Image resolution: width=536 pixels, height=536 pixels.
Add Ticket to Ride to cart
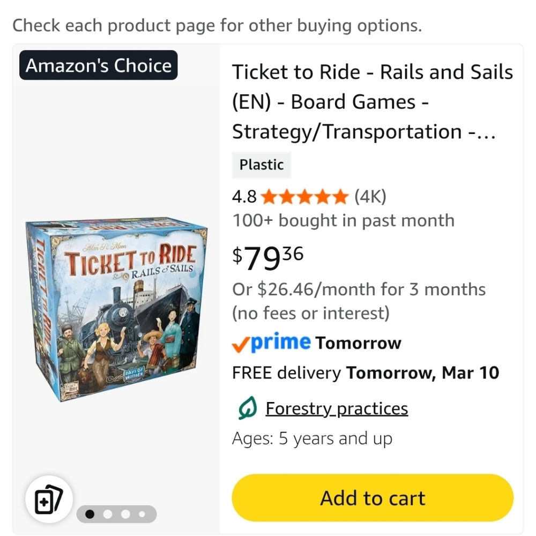pos(373,498)
